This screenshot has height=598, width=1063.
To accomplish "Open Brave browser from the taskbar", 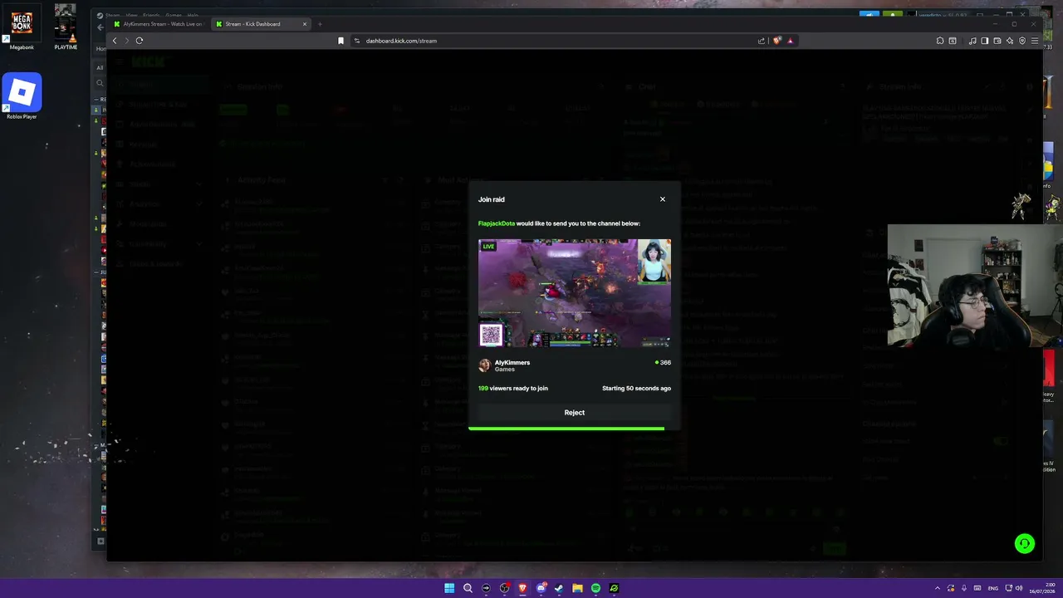I will tap(522, 588).
